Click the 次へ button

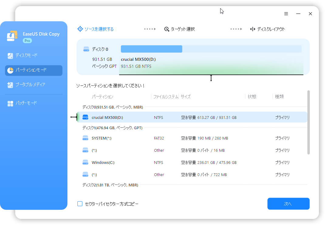click(288, 204)
